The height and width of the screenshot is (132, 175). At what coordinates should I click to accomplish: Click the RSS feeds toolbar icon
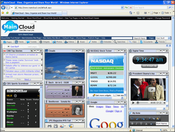pos(138,13)
